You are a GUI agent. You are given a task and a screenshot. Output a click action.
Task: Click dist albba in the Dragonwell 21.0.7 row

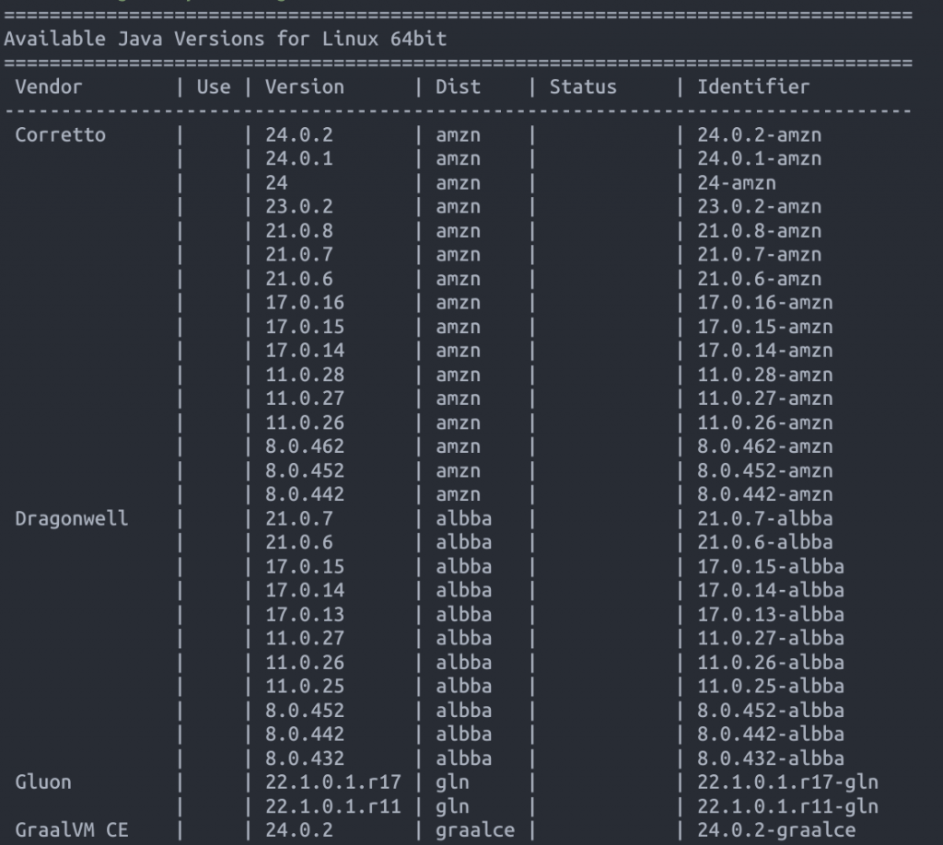pos(464,518)
